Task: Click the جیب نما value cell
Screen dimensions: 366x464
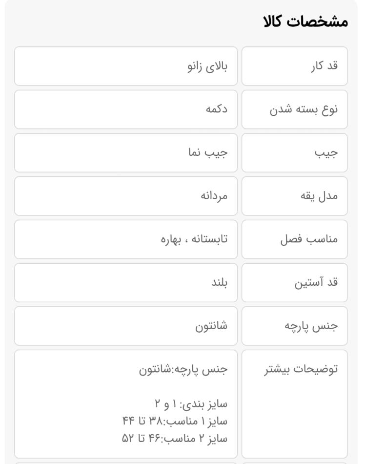Action: click(x=126, y=153)
